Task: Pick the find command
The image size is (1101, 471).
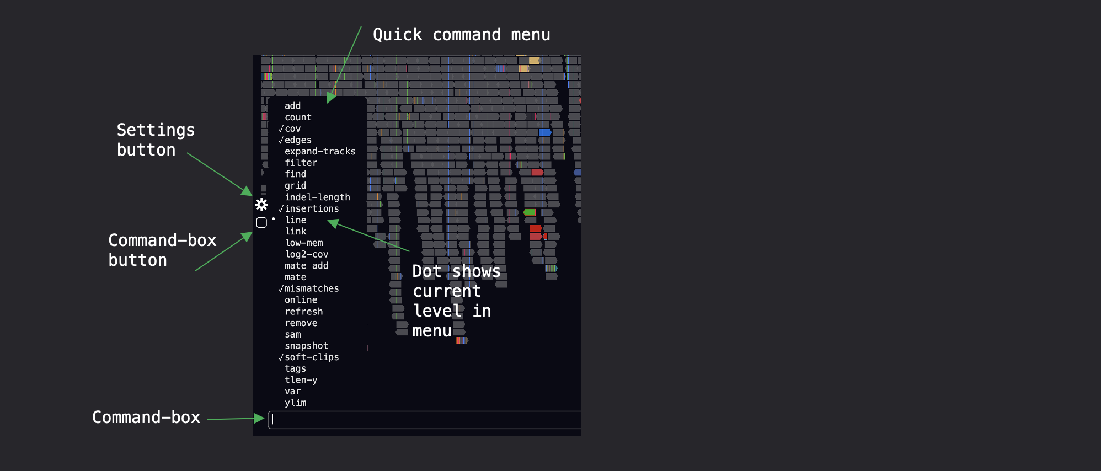Action: [295, 174]
